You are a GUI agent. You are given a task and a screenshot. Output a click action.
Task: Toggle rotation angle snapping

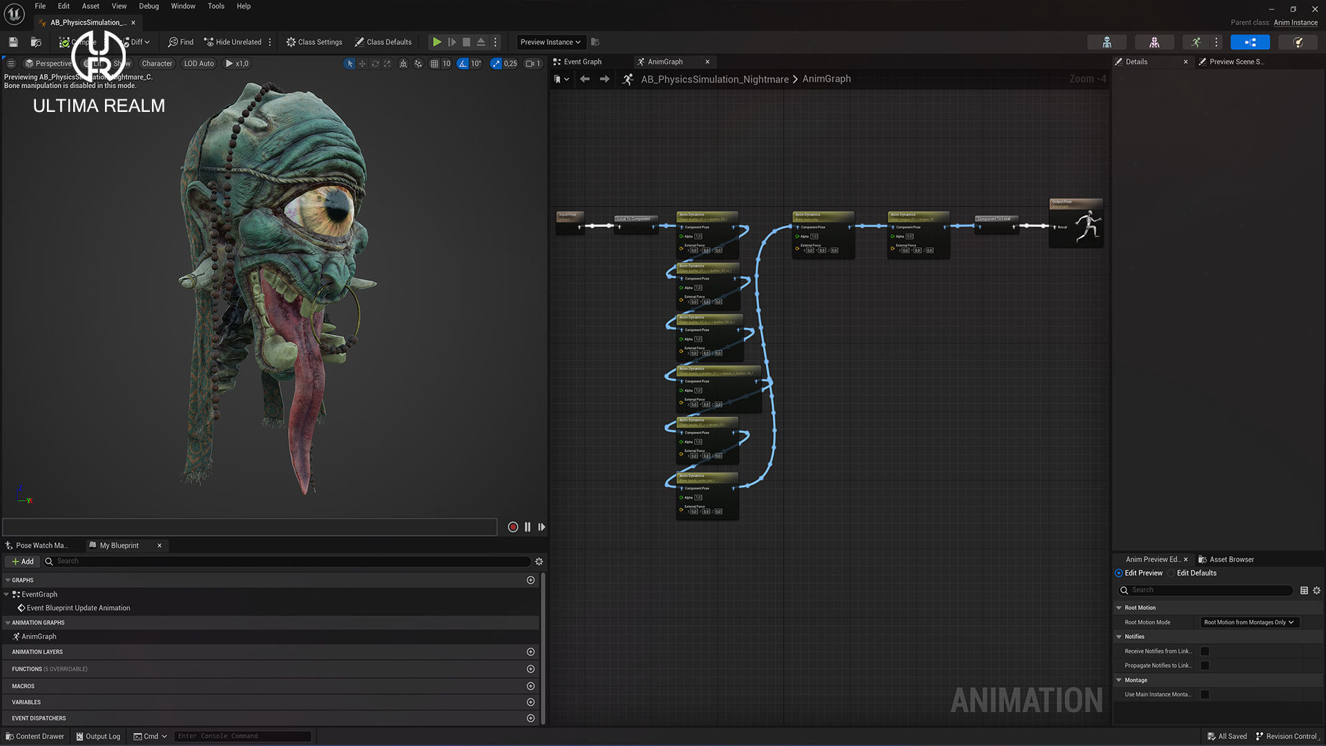(x=463, y=64)
